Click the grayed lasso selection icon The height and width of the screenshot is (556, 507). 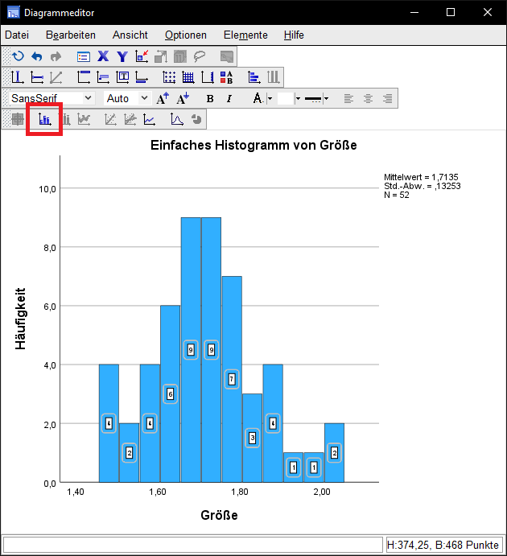click(x=200, y=56)
